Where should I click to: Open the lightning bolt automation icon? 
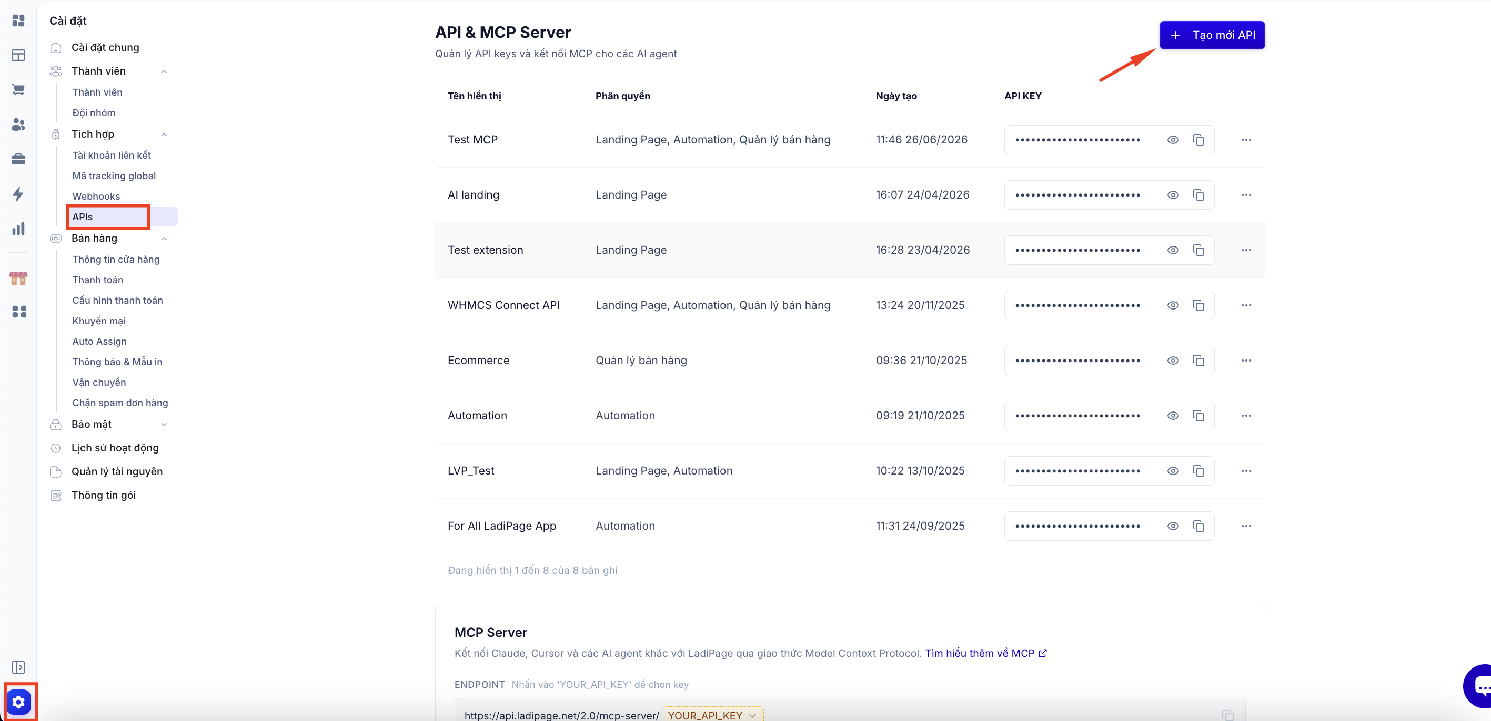(18, 194)
